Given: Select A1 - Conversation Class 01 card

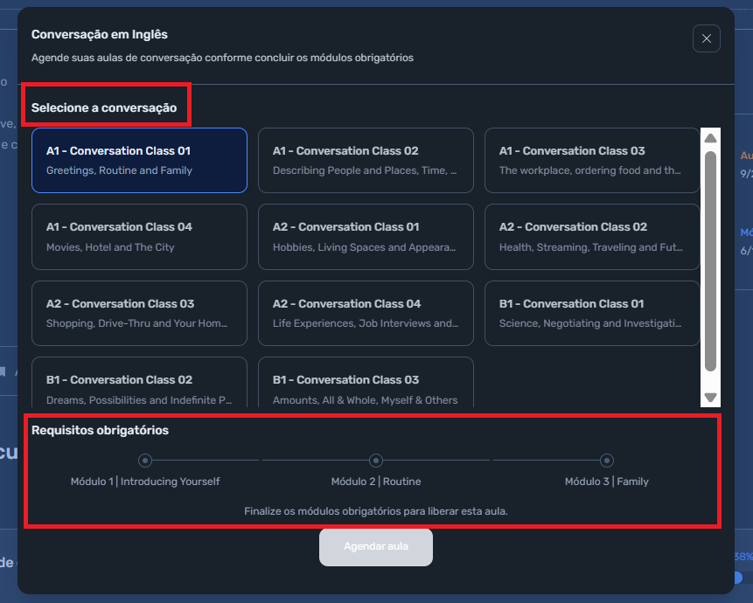Looking at the screenshot, I should (x=139, y=160).
